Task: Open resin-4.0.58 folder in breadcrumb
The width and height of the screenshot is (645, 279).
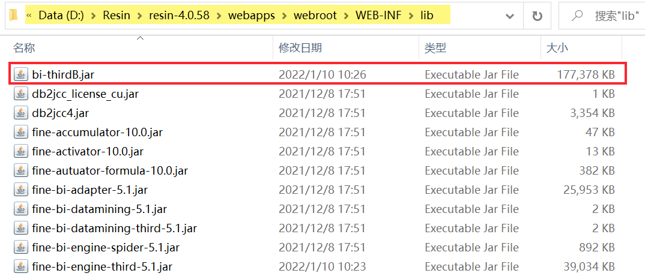Action: point(179,15)
